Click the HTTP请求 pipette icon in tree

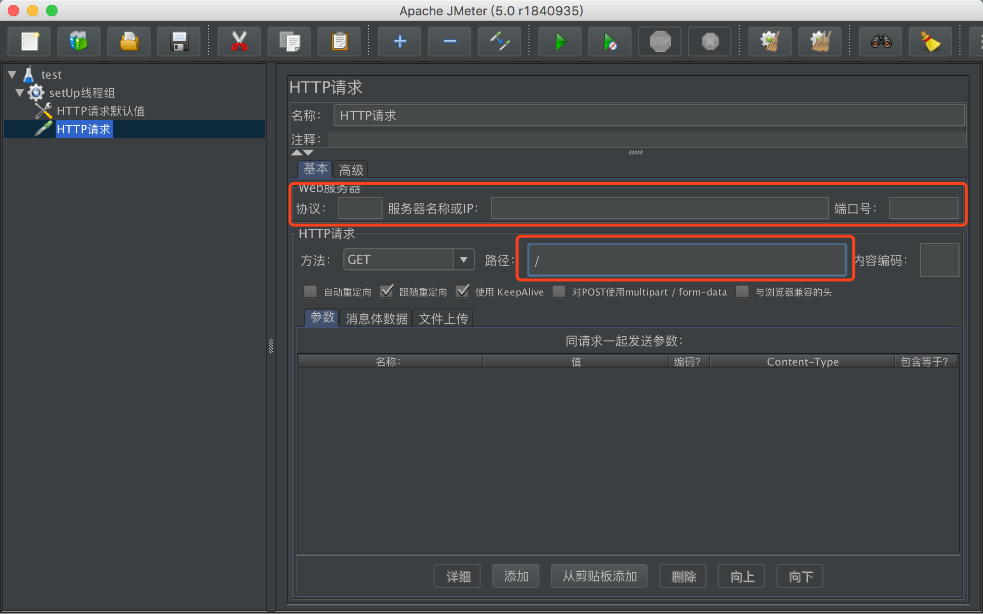tap(44, 129)
